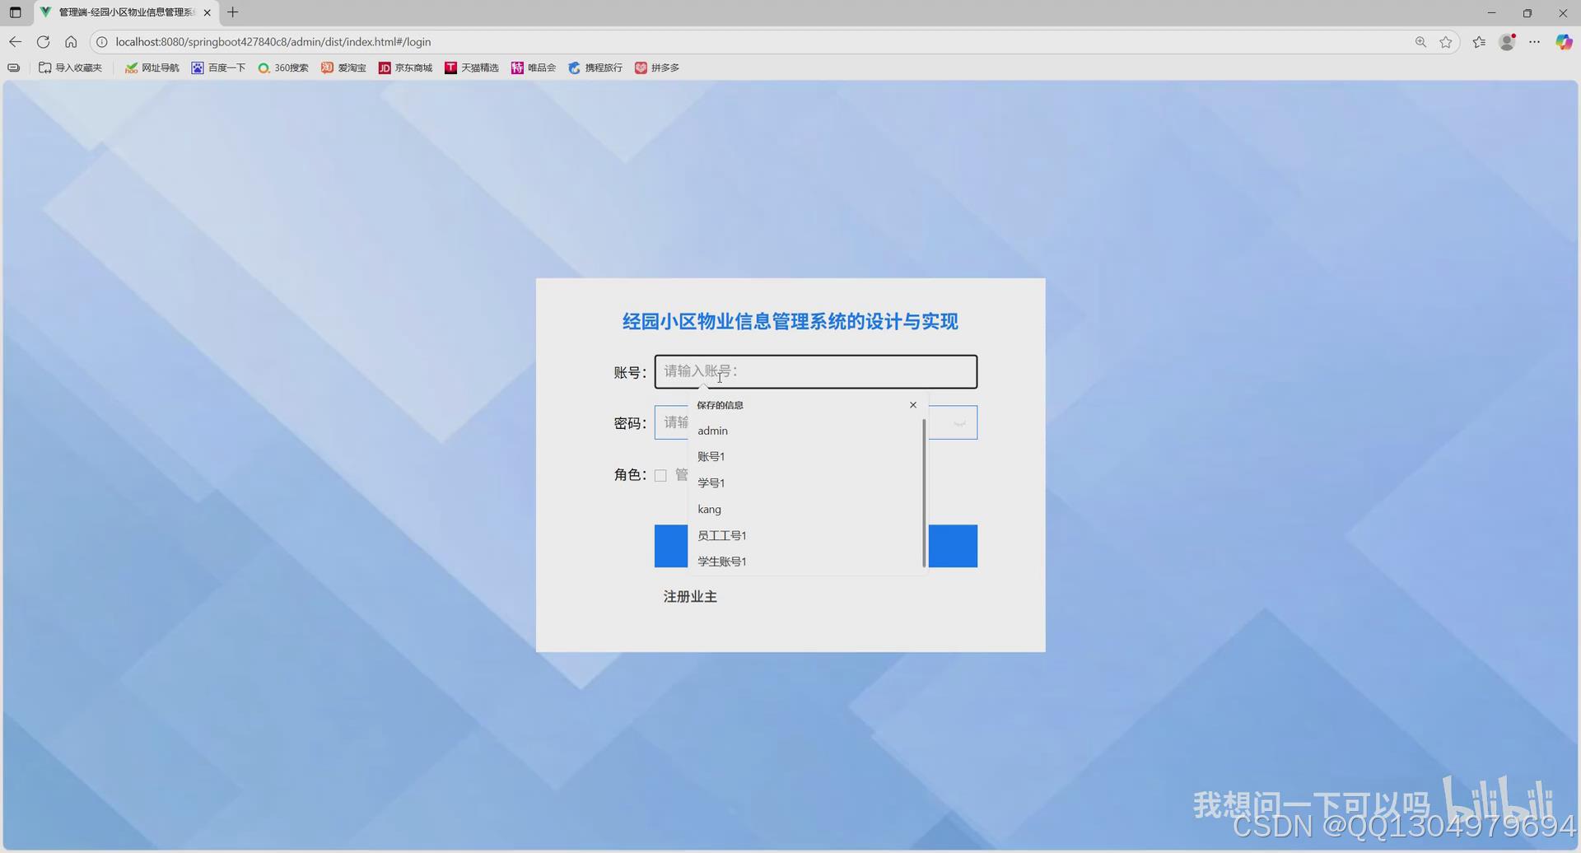Open the favorites list panel
Viewport: 1581px width, 853px height.
click(1479, 42)
